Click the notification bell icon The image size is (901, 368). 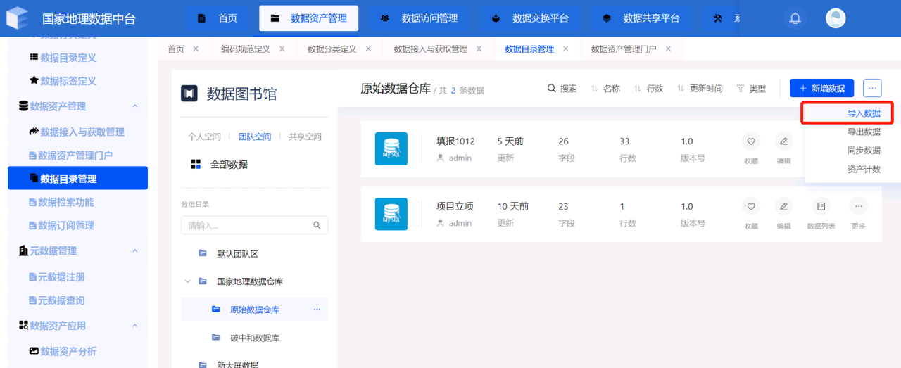tap(795, 18)
